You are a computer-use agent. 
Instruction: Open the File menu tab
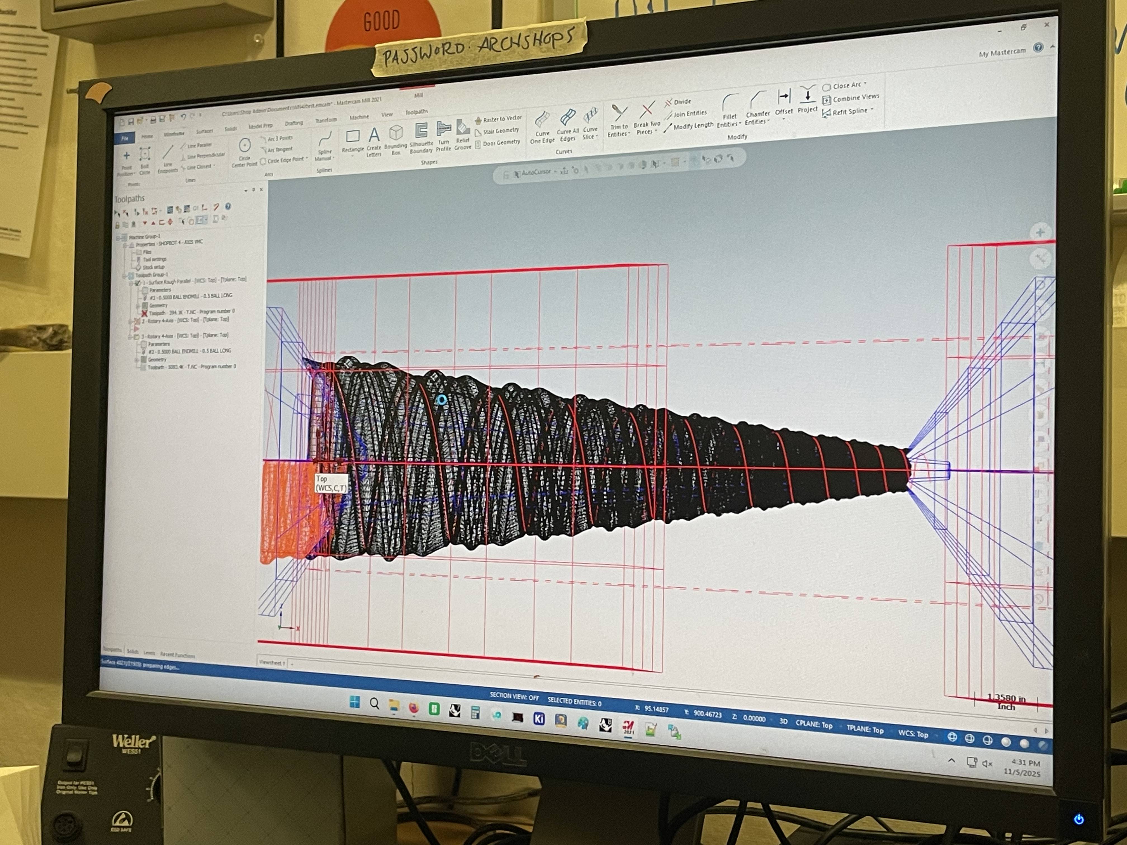(x=125, y=138)
